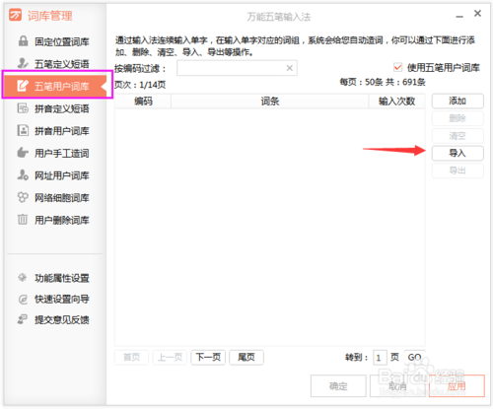493x409 pixels.
Task: Focus the 按编码过滤 input field
Action: [237, 68]
